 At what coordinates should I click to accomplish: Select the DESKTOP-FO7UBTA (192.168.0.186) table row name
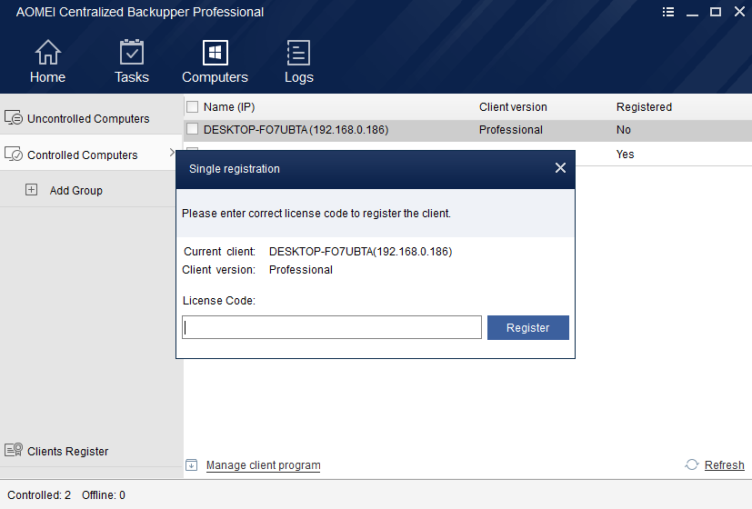296,130
